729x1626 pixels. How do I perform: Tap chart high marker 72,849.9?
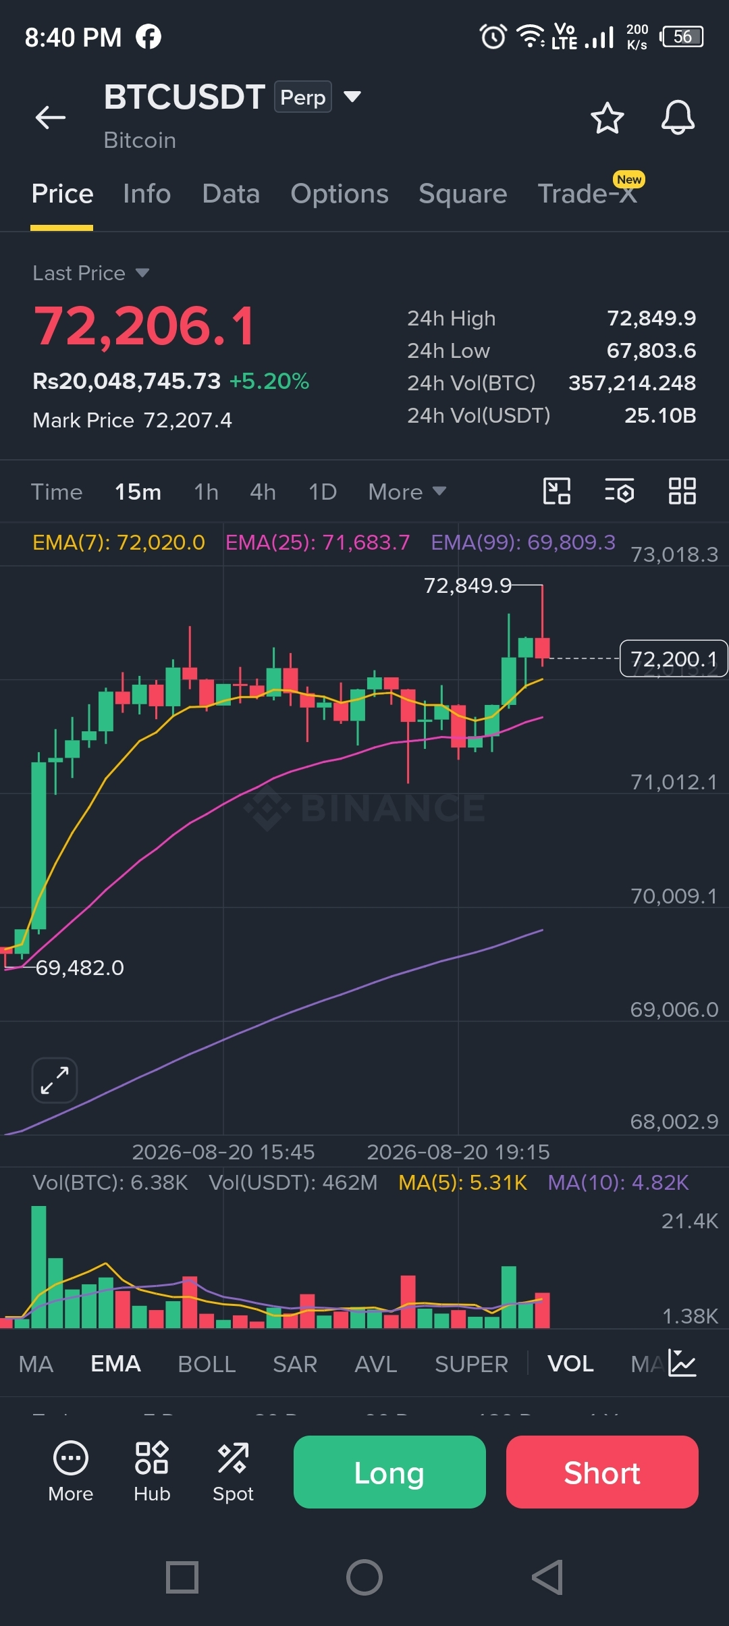(468, 585)
